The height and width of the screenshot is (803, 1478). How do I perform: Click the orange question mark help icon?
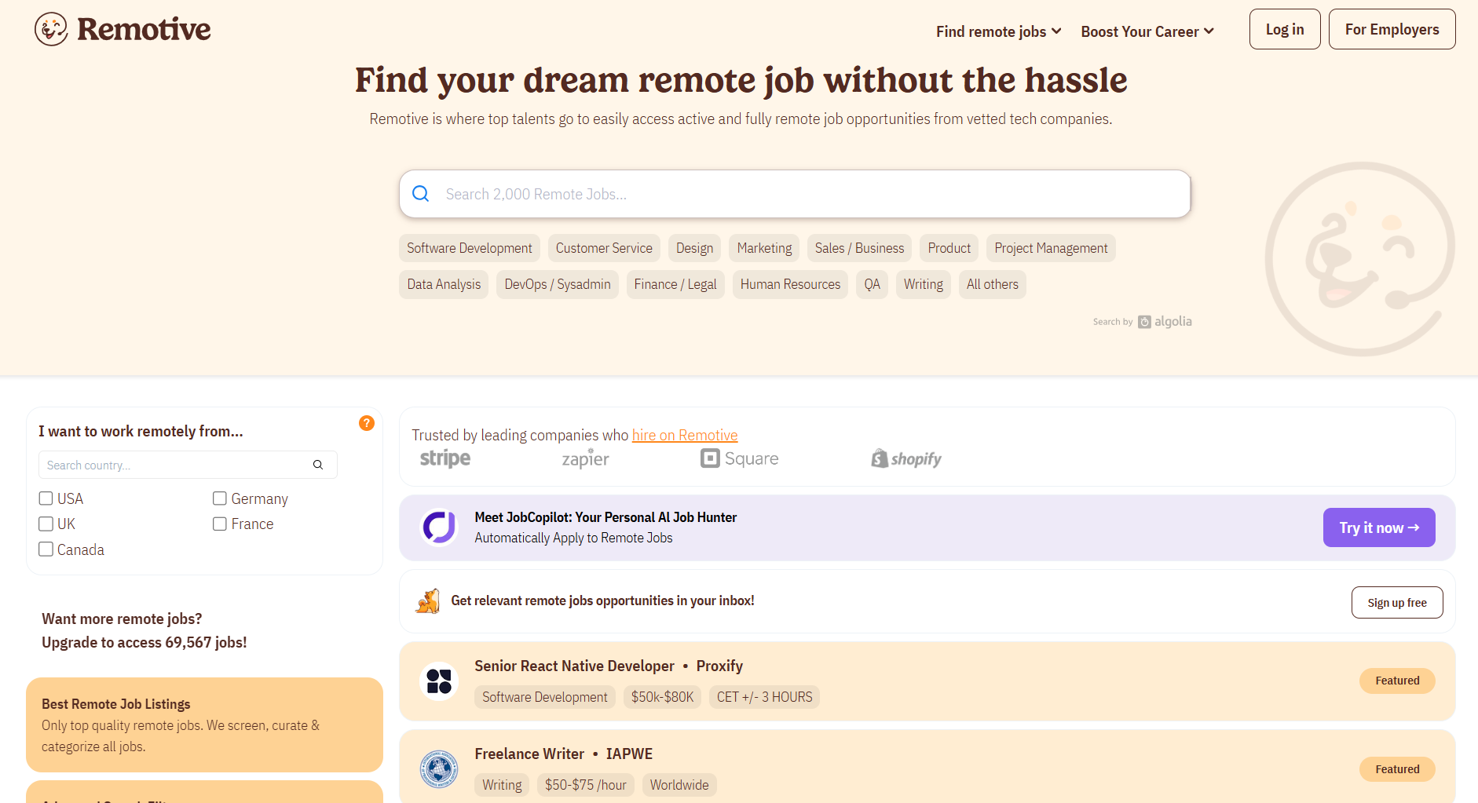(367, 423)
